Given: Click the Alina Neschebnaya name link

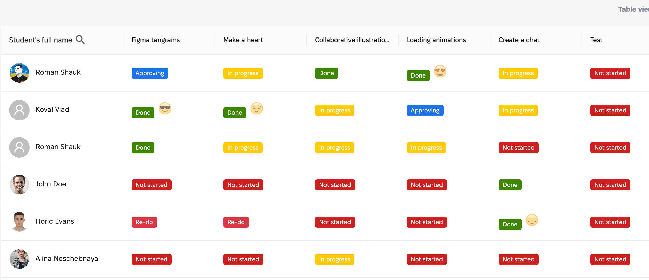Looking at the screenshot, I should click(x=67, y=259).
